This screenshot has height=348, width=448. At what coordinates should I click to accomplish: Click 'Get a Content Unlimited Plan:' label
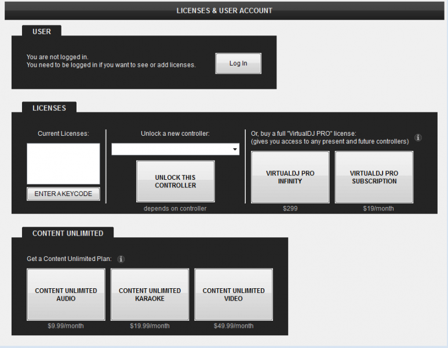[x=69, y=259]
